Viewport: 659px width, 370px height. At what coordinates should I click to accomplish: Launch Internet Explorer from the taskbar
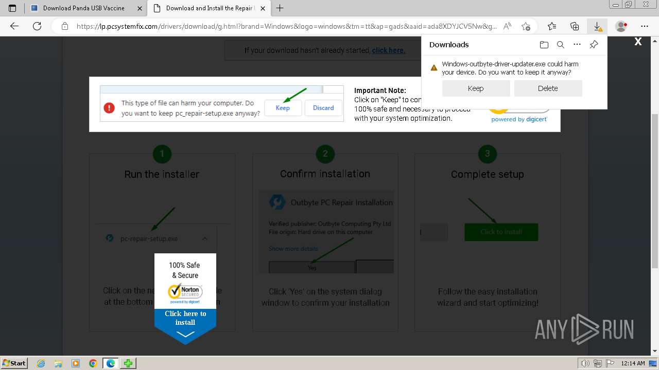41,363
